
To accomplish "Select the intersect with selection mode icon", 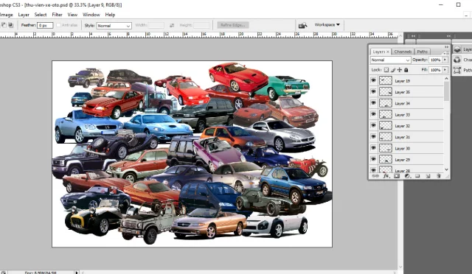I will click(x=11, y=25).
